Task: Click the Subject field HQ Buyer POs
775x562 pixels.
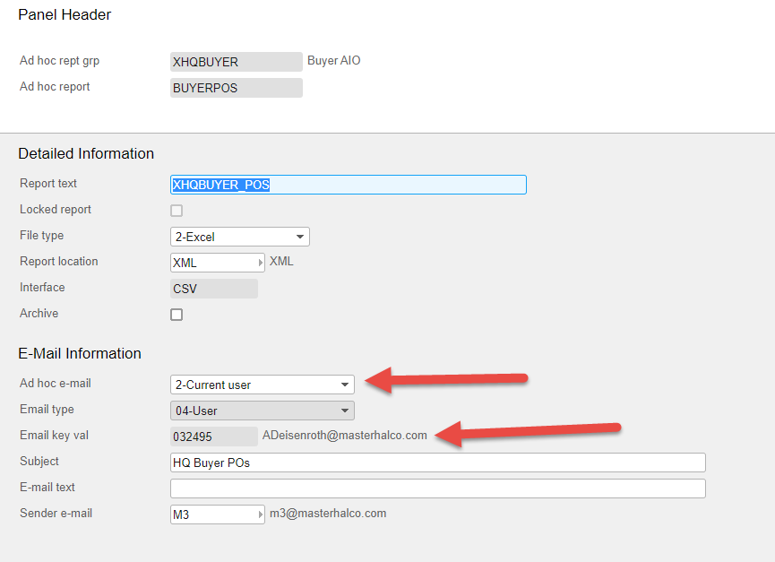Action: point(438,463)
